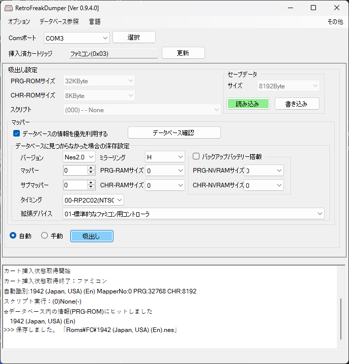Open the PRG-ROMサイズ 32KByte dropdown
The height and width of the screenshot is (364, 349).
(99, 81)
